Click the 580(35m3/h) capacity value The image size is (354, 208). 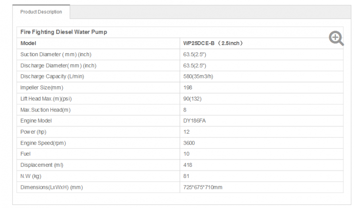198,77
